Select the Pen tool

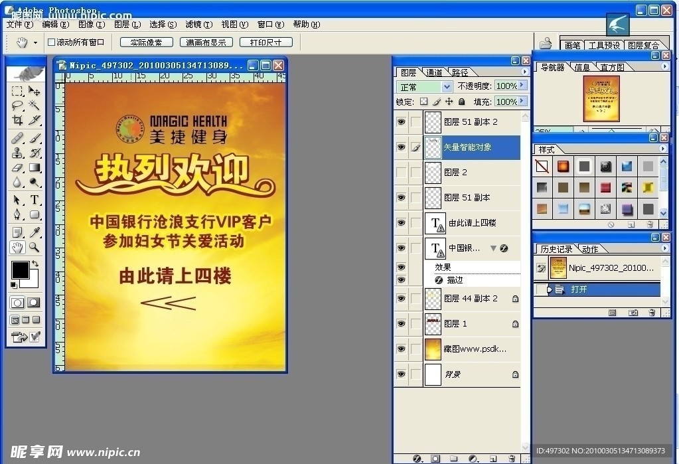pos(17,214)
